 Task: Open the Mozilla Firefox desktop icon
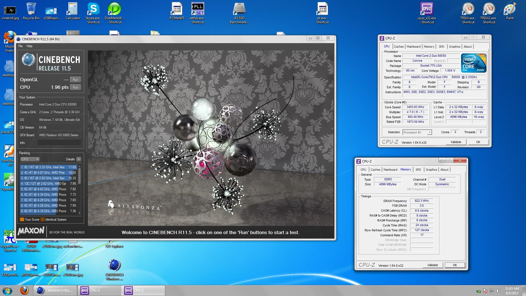coord(9,42)
